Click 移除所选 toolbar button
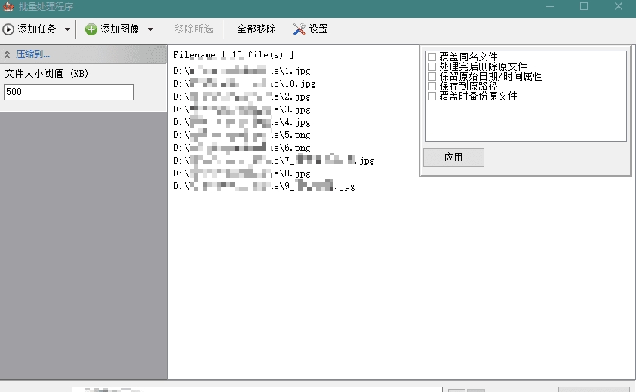 point(194,29)
